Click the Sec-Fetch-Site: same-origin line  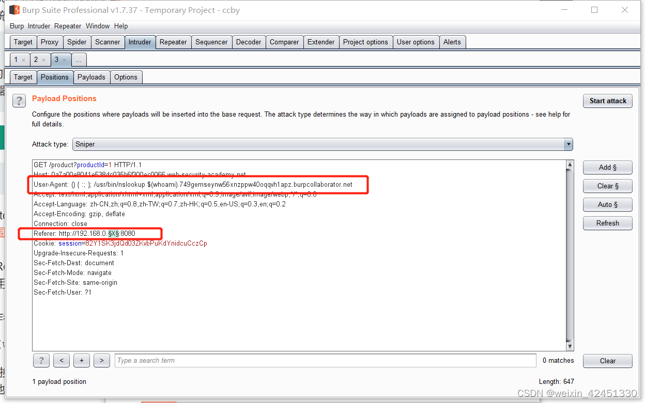pos(75,283)
